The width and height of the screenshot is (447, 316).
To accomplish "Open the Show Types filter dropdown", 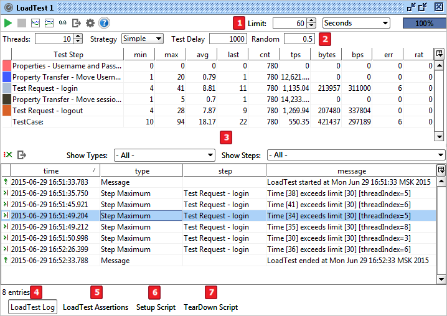I will coord(164,156).
